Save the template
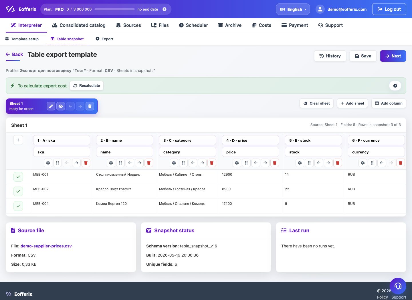The height and width of the screenshot is (300, 412). (363, 56)
